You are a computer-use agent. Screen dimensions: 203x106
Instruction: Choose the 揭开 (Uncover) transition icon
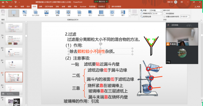pos(123,13)
